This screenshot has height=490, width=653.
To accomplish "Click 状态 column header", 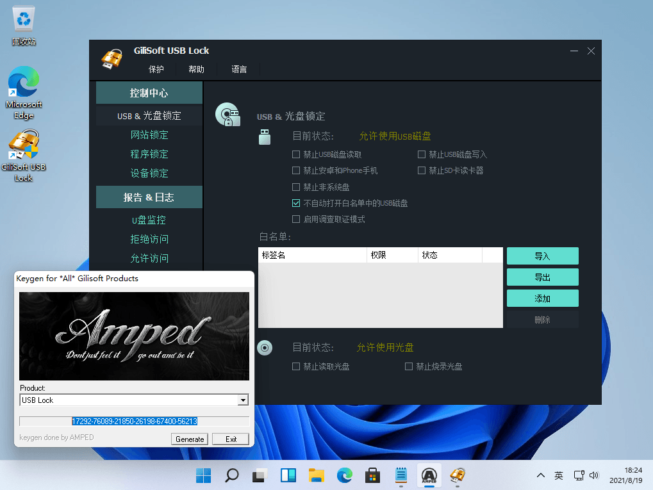I will (x=450, y=255).
